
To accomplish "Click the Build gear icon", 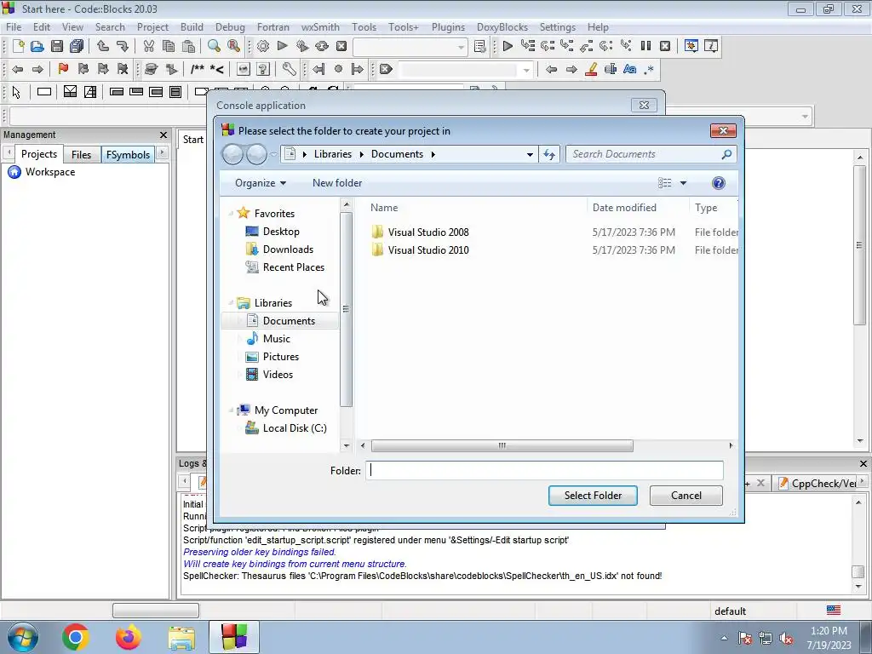I will pos(263,46).
